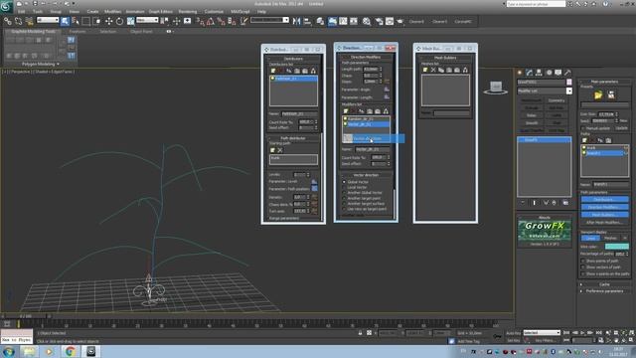Open the Rendering menu
This screenshot has height=358, width=636.
(188, 12)
